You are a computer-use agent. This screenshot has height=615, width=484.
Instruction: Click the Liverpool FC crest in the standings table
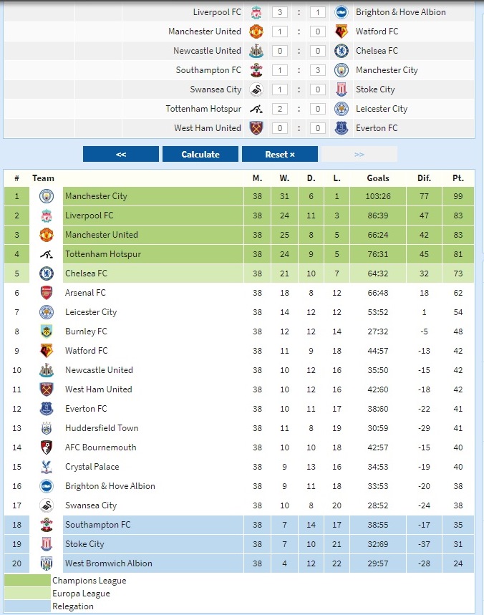pos(47,216)
